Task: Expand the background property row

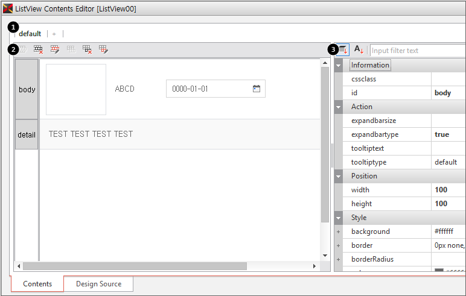Action: (x=339, y=231)
